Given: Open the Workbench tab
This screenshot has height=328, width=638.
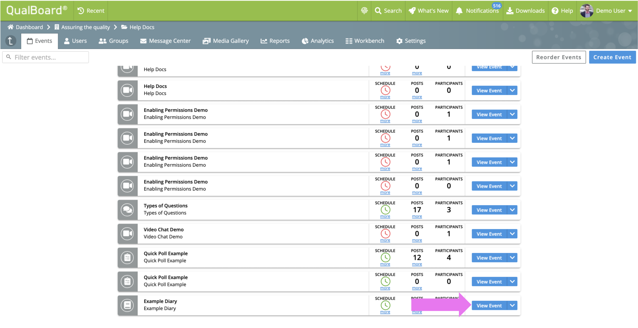Looking at the screenshot, I should pyautogui.click(x=365, y=41).
